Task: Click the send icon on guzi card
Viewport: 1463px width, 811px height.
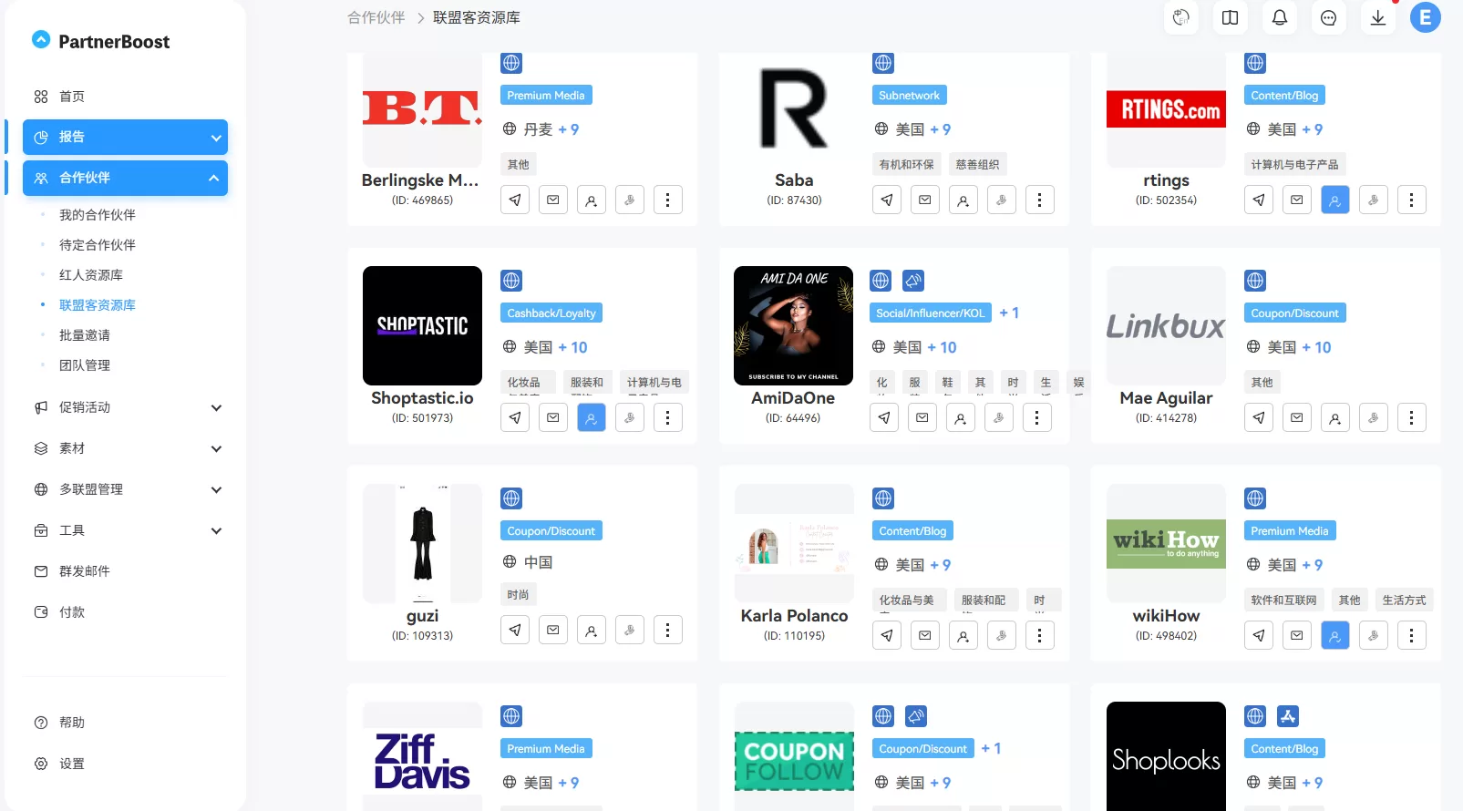Action: 515,630
